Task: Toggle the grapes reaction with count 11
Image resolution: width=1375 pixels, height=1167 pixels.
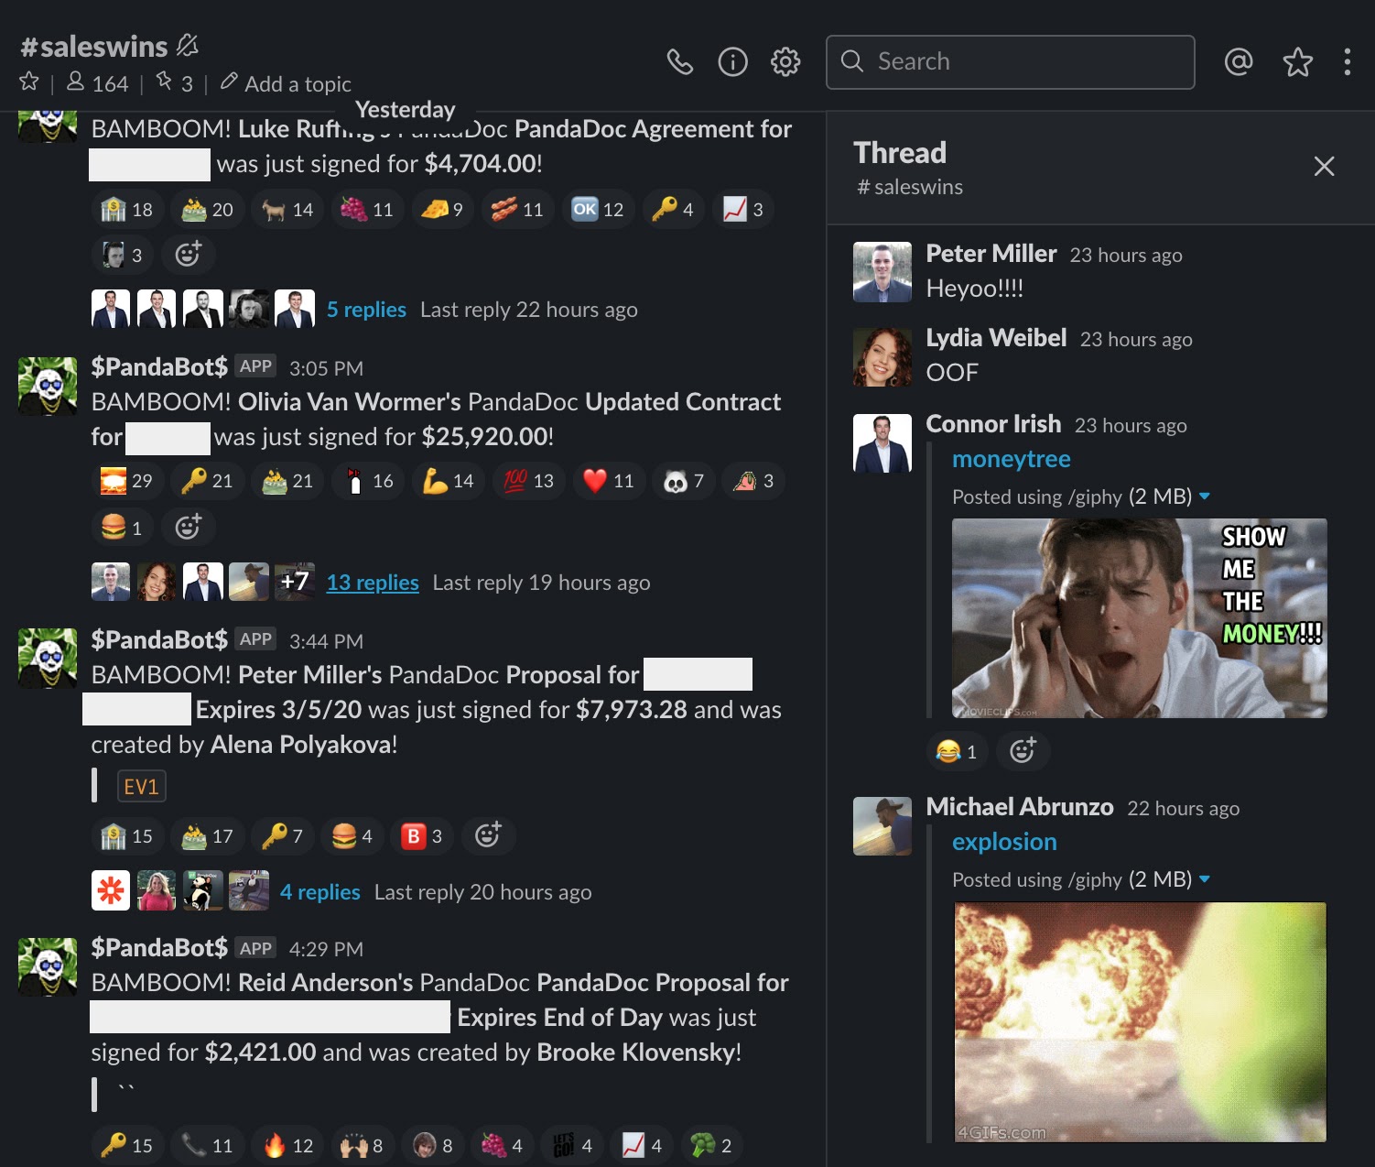Action: click(x=367, y=209)
